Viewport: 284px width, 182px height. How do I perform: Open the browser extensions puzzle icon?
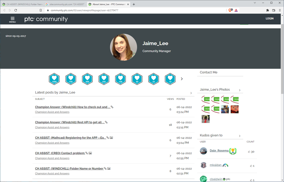pyautogui.click(x=267, y=10)
